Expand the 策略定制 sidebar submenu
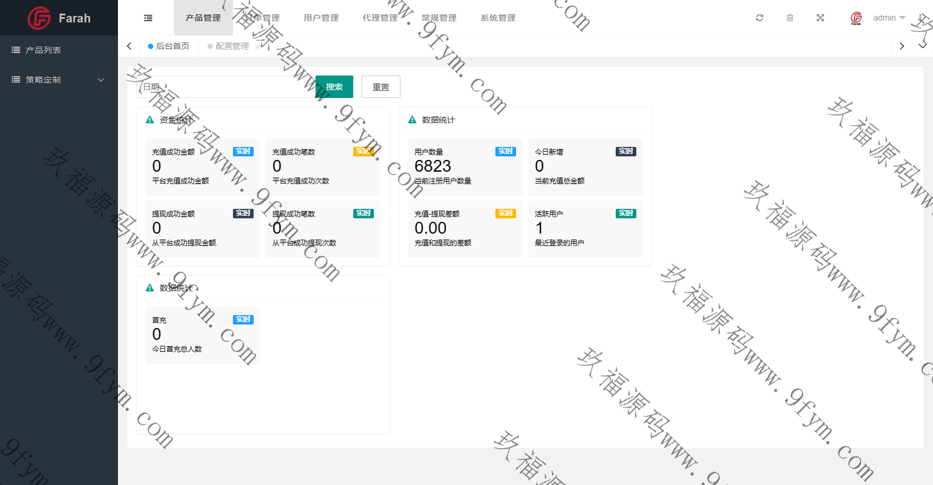Screen dimensions: 933x485 tap(59, 80)
